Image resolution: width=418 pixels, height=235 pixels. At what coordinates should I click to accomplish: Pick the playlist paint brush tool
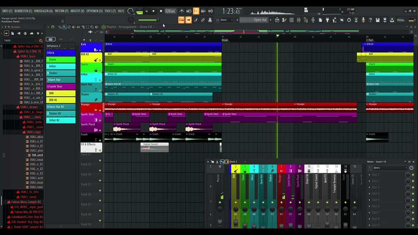pos(64,27)
